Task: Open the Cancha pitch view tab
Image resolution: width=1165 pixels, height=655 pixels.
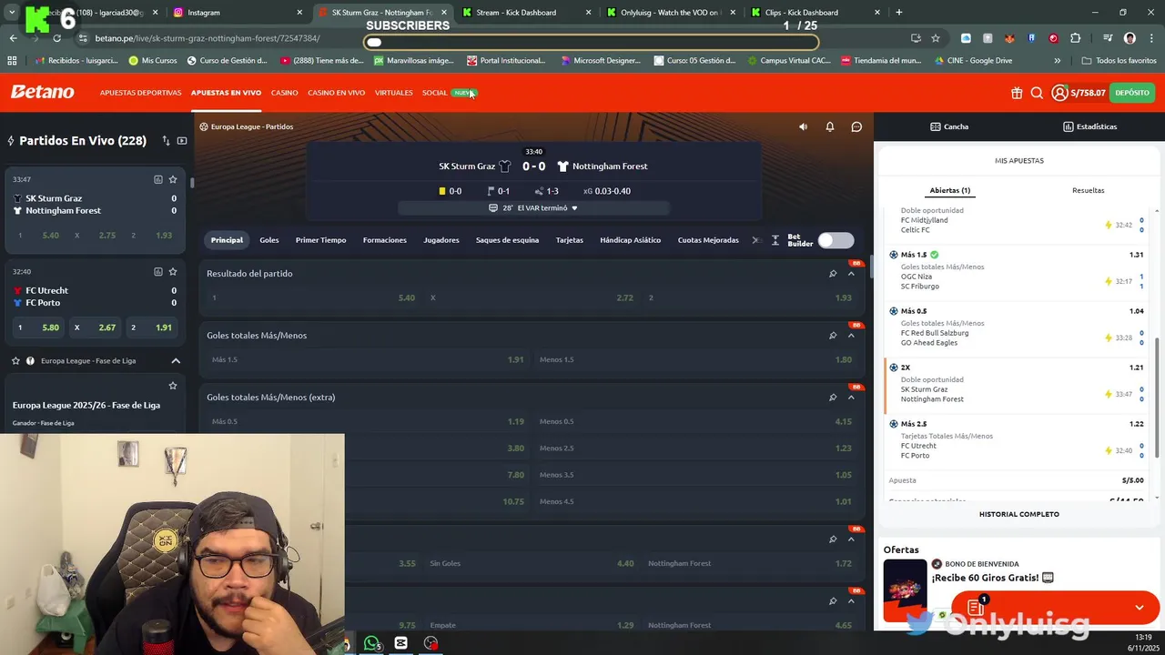Action: (x=949, y=126)
